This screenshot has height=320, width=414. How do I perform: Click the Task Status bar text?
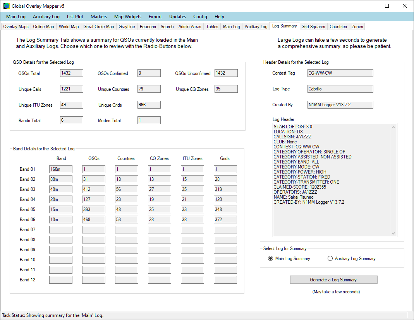pyautogui.click(x=53, y=315)
